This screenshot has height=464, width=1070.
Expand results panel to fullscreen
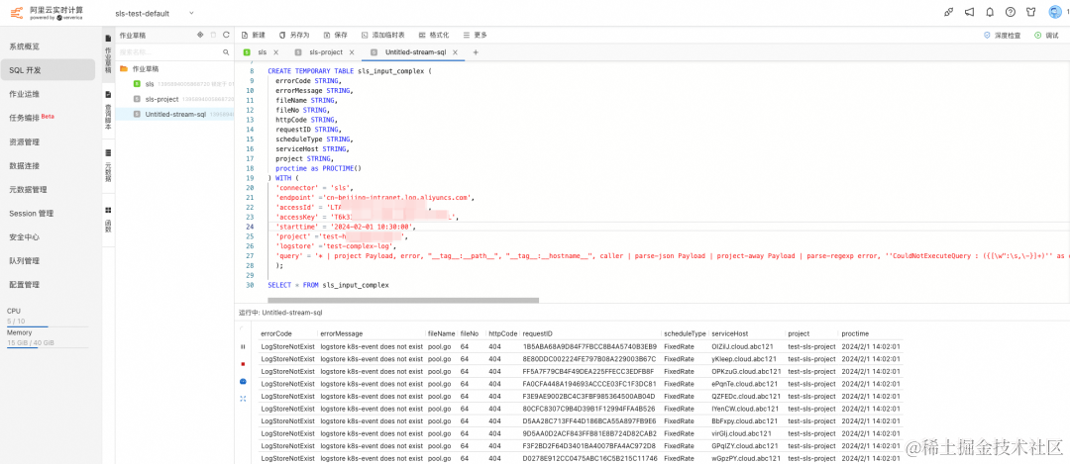pos(243,398)
